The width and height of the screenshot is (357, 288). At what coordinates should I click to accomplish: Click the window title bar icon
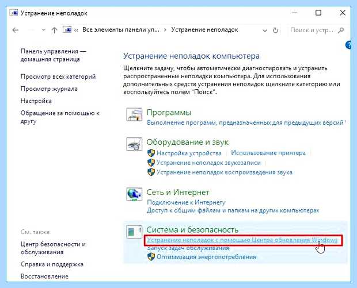coord(14,13)
